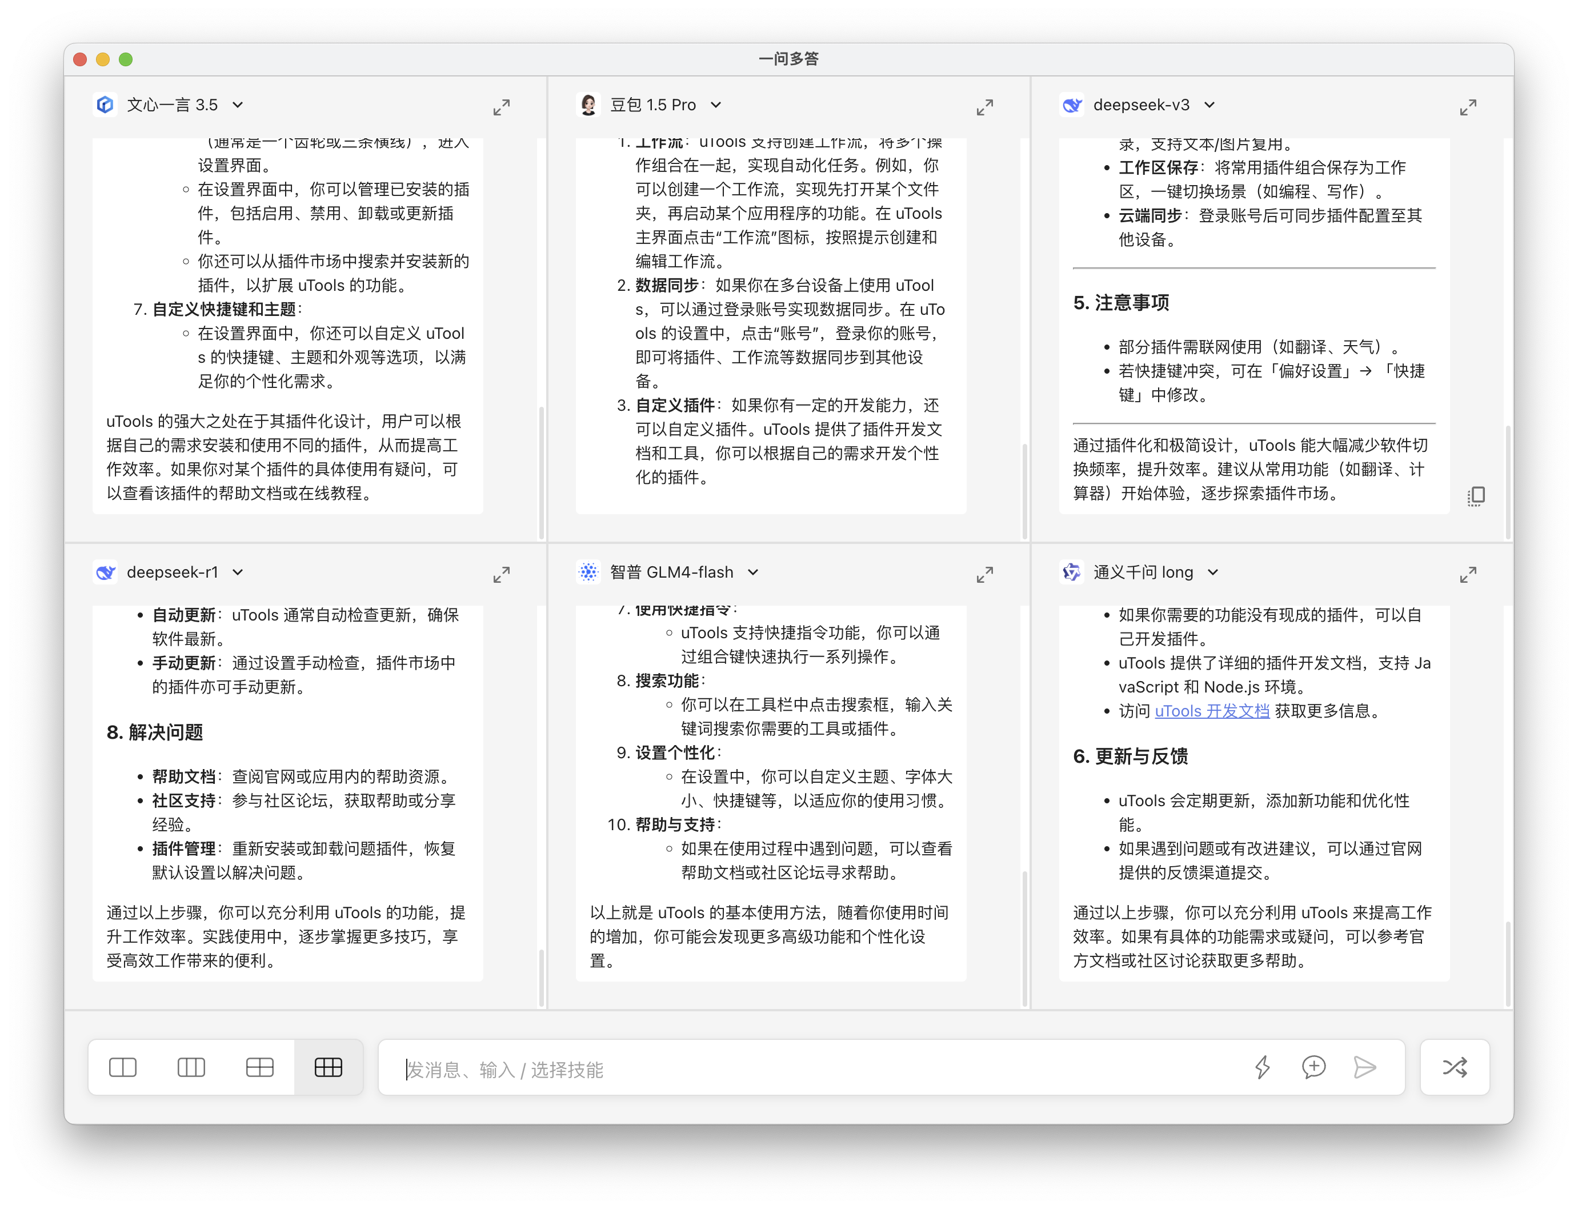This screenshot has height=1209, width=1578.
Task: Open the uTools 开发文档 link
Action: pyautogui.click(x=1212, y=711)
